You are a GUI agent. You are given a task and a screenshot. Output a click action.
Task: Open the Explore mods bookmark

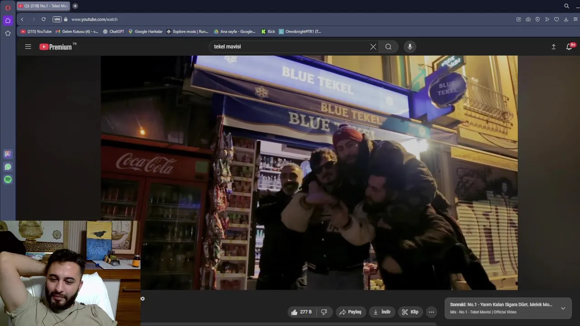pyautogui.click(x=188, y=32)
